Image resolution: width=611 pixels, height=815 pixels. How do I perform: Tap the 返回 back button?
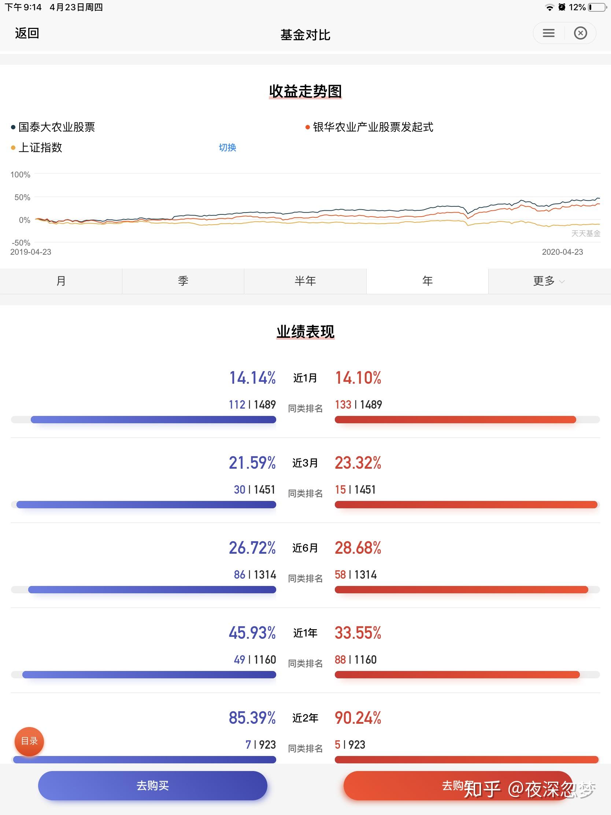tap(27, 33)
